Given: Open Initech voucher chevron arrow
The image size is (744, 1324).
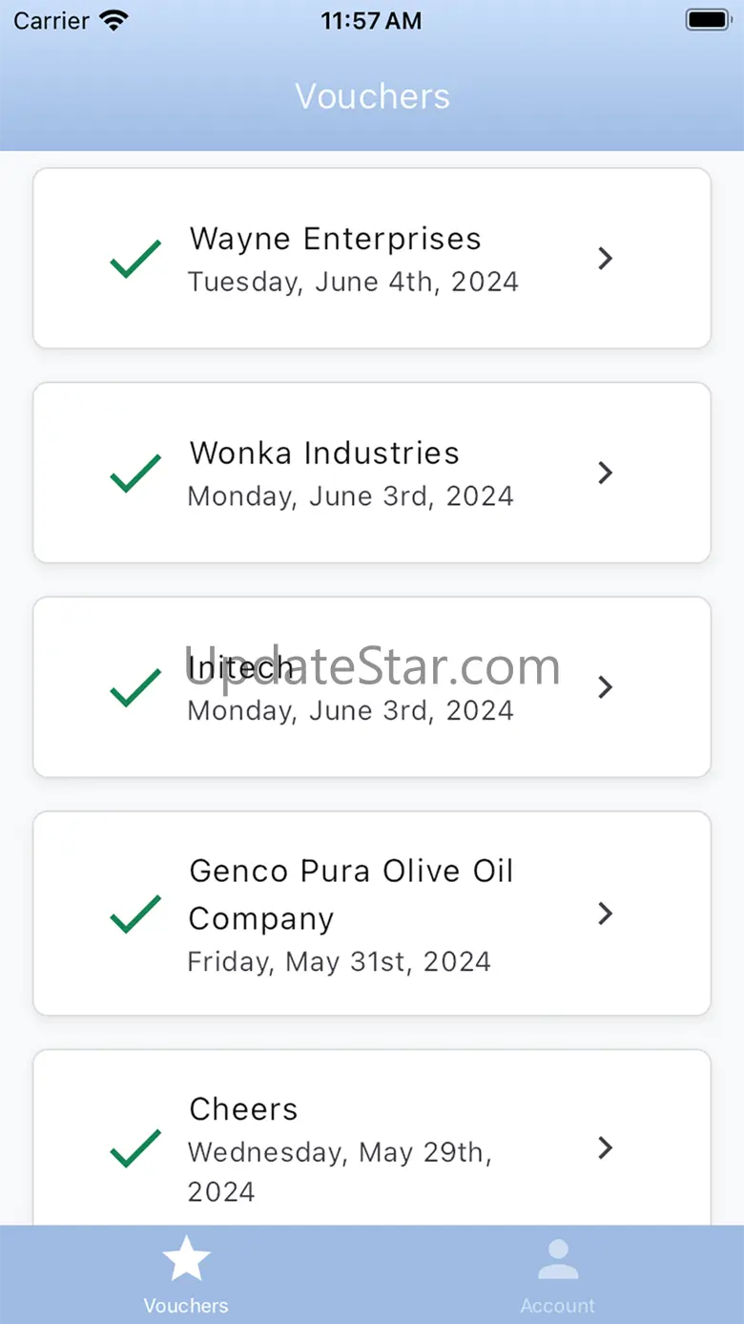Looking at the screenshot, I should (x=605, y=687).
